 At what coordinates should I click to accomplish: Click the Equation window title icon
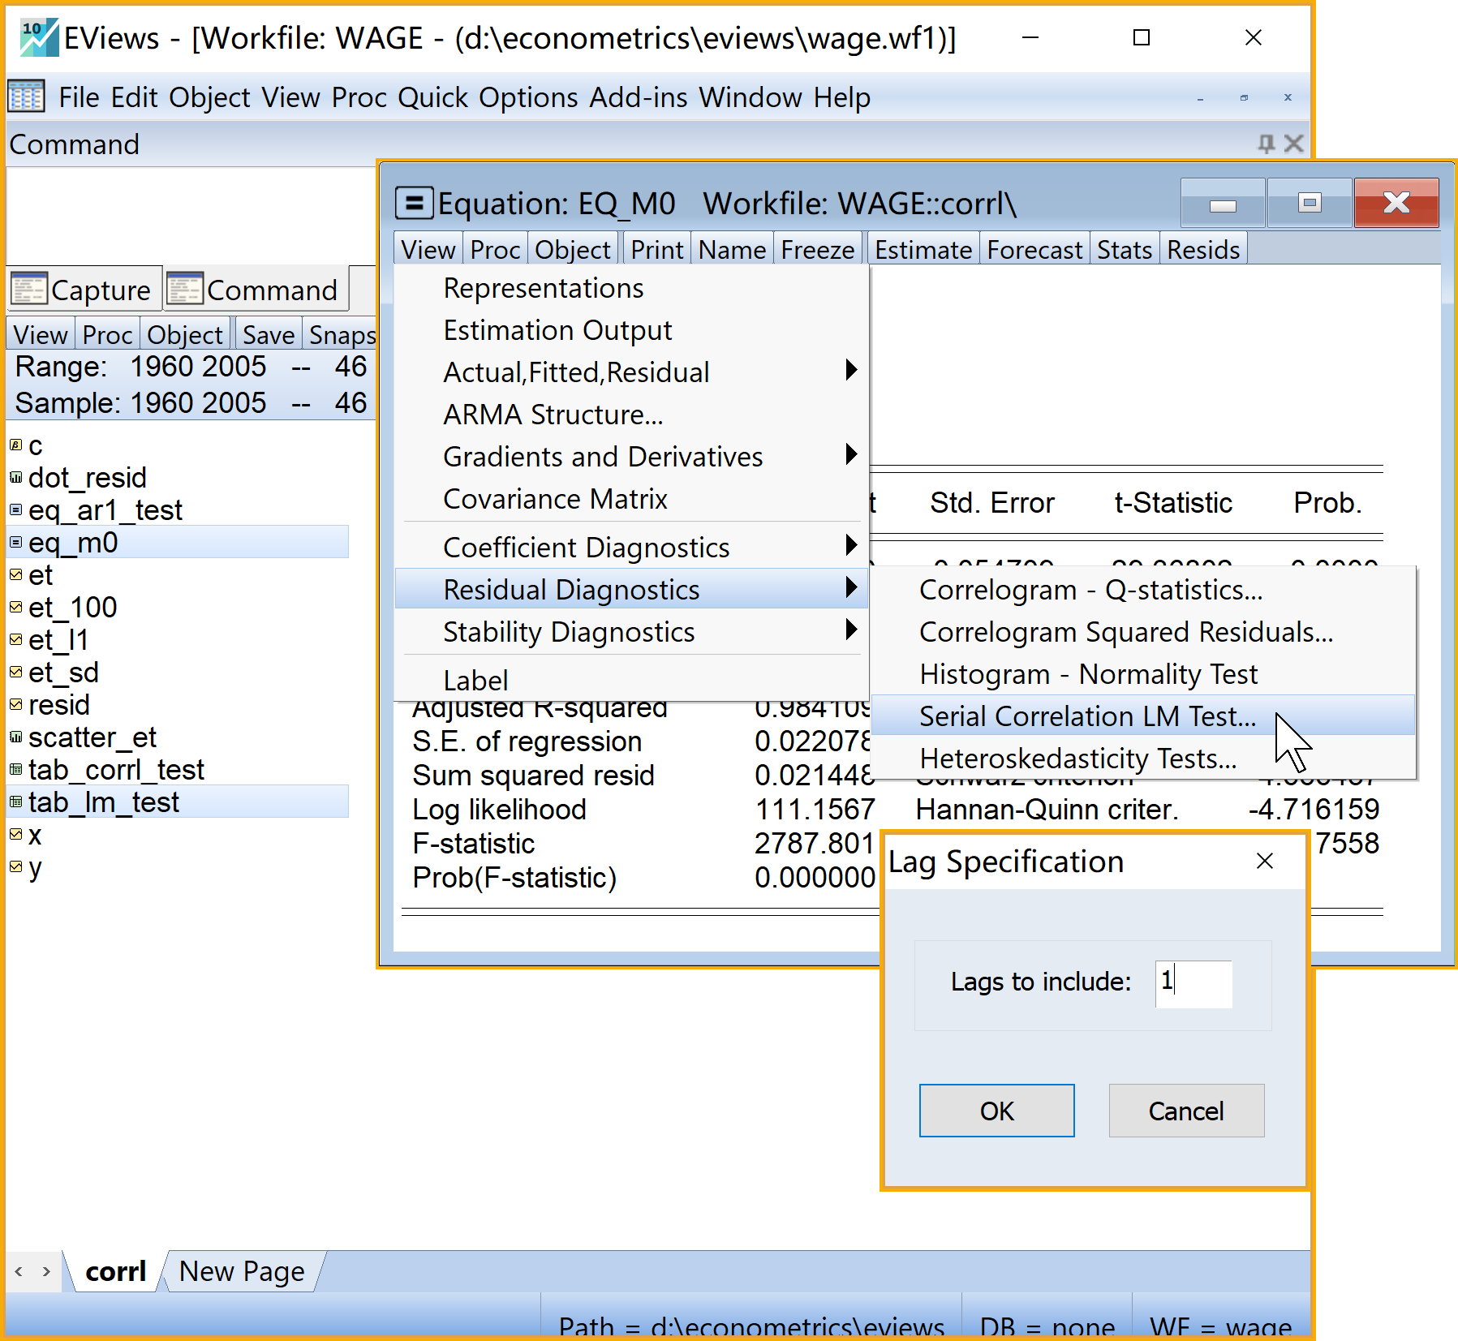click(x=414, y=203)
